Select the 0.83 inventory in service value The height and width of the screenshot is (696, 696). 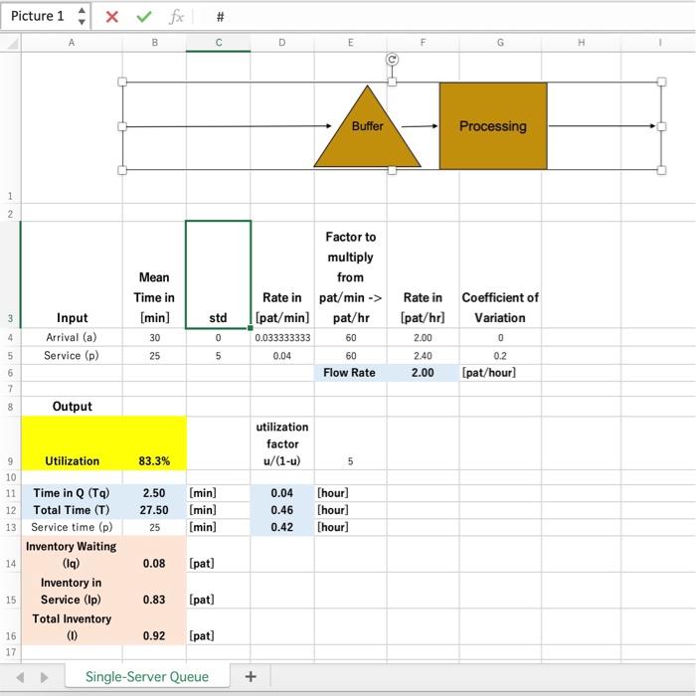point(154,591)
